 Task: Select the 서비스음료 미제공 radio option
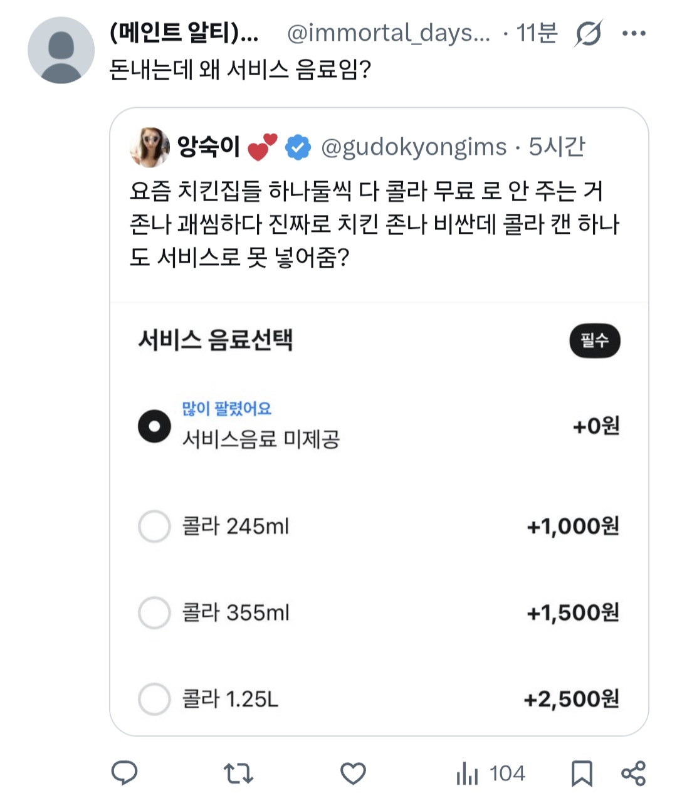click(x=154, y=426)
